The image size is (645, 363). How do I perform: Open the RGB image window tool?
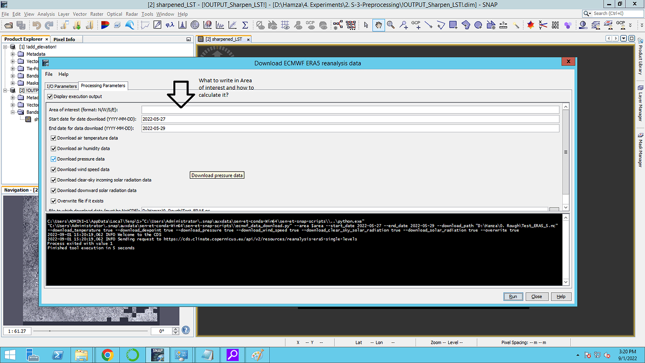tap(105, 25)
